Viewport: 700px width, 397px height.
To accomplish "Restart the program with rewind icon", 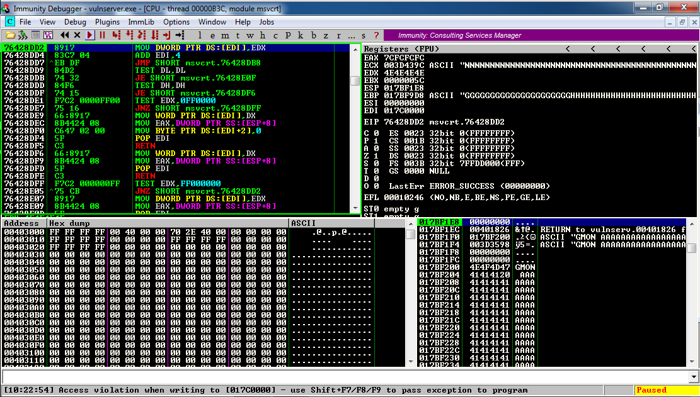I will [x=65, y=35].
